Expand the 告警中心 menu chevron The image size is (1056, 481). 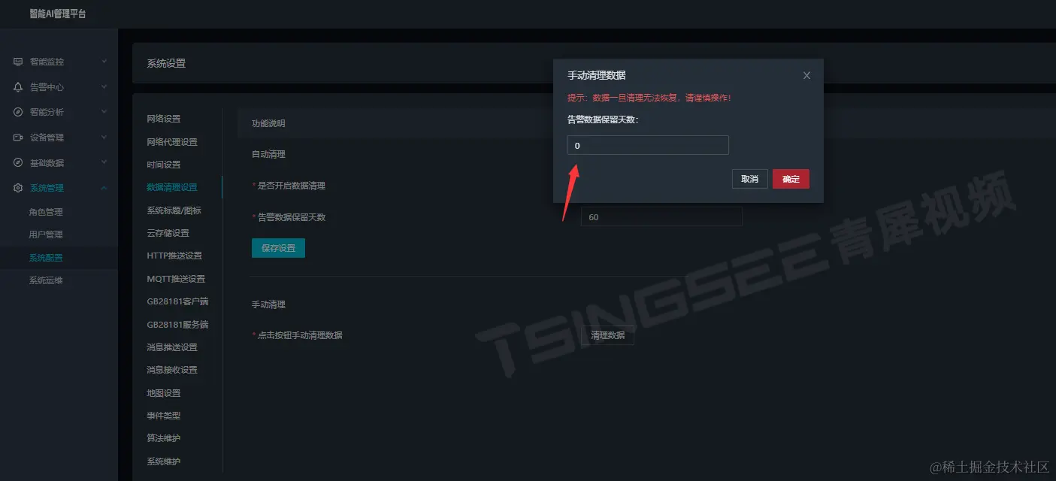pyautogui.click(x=104, y=87)
